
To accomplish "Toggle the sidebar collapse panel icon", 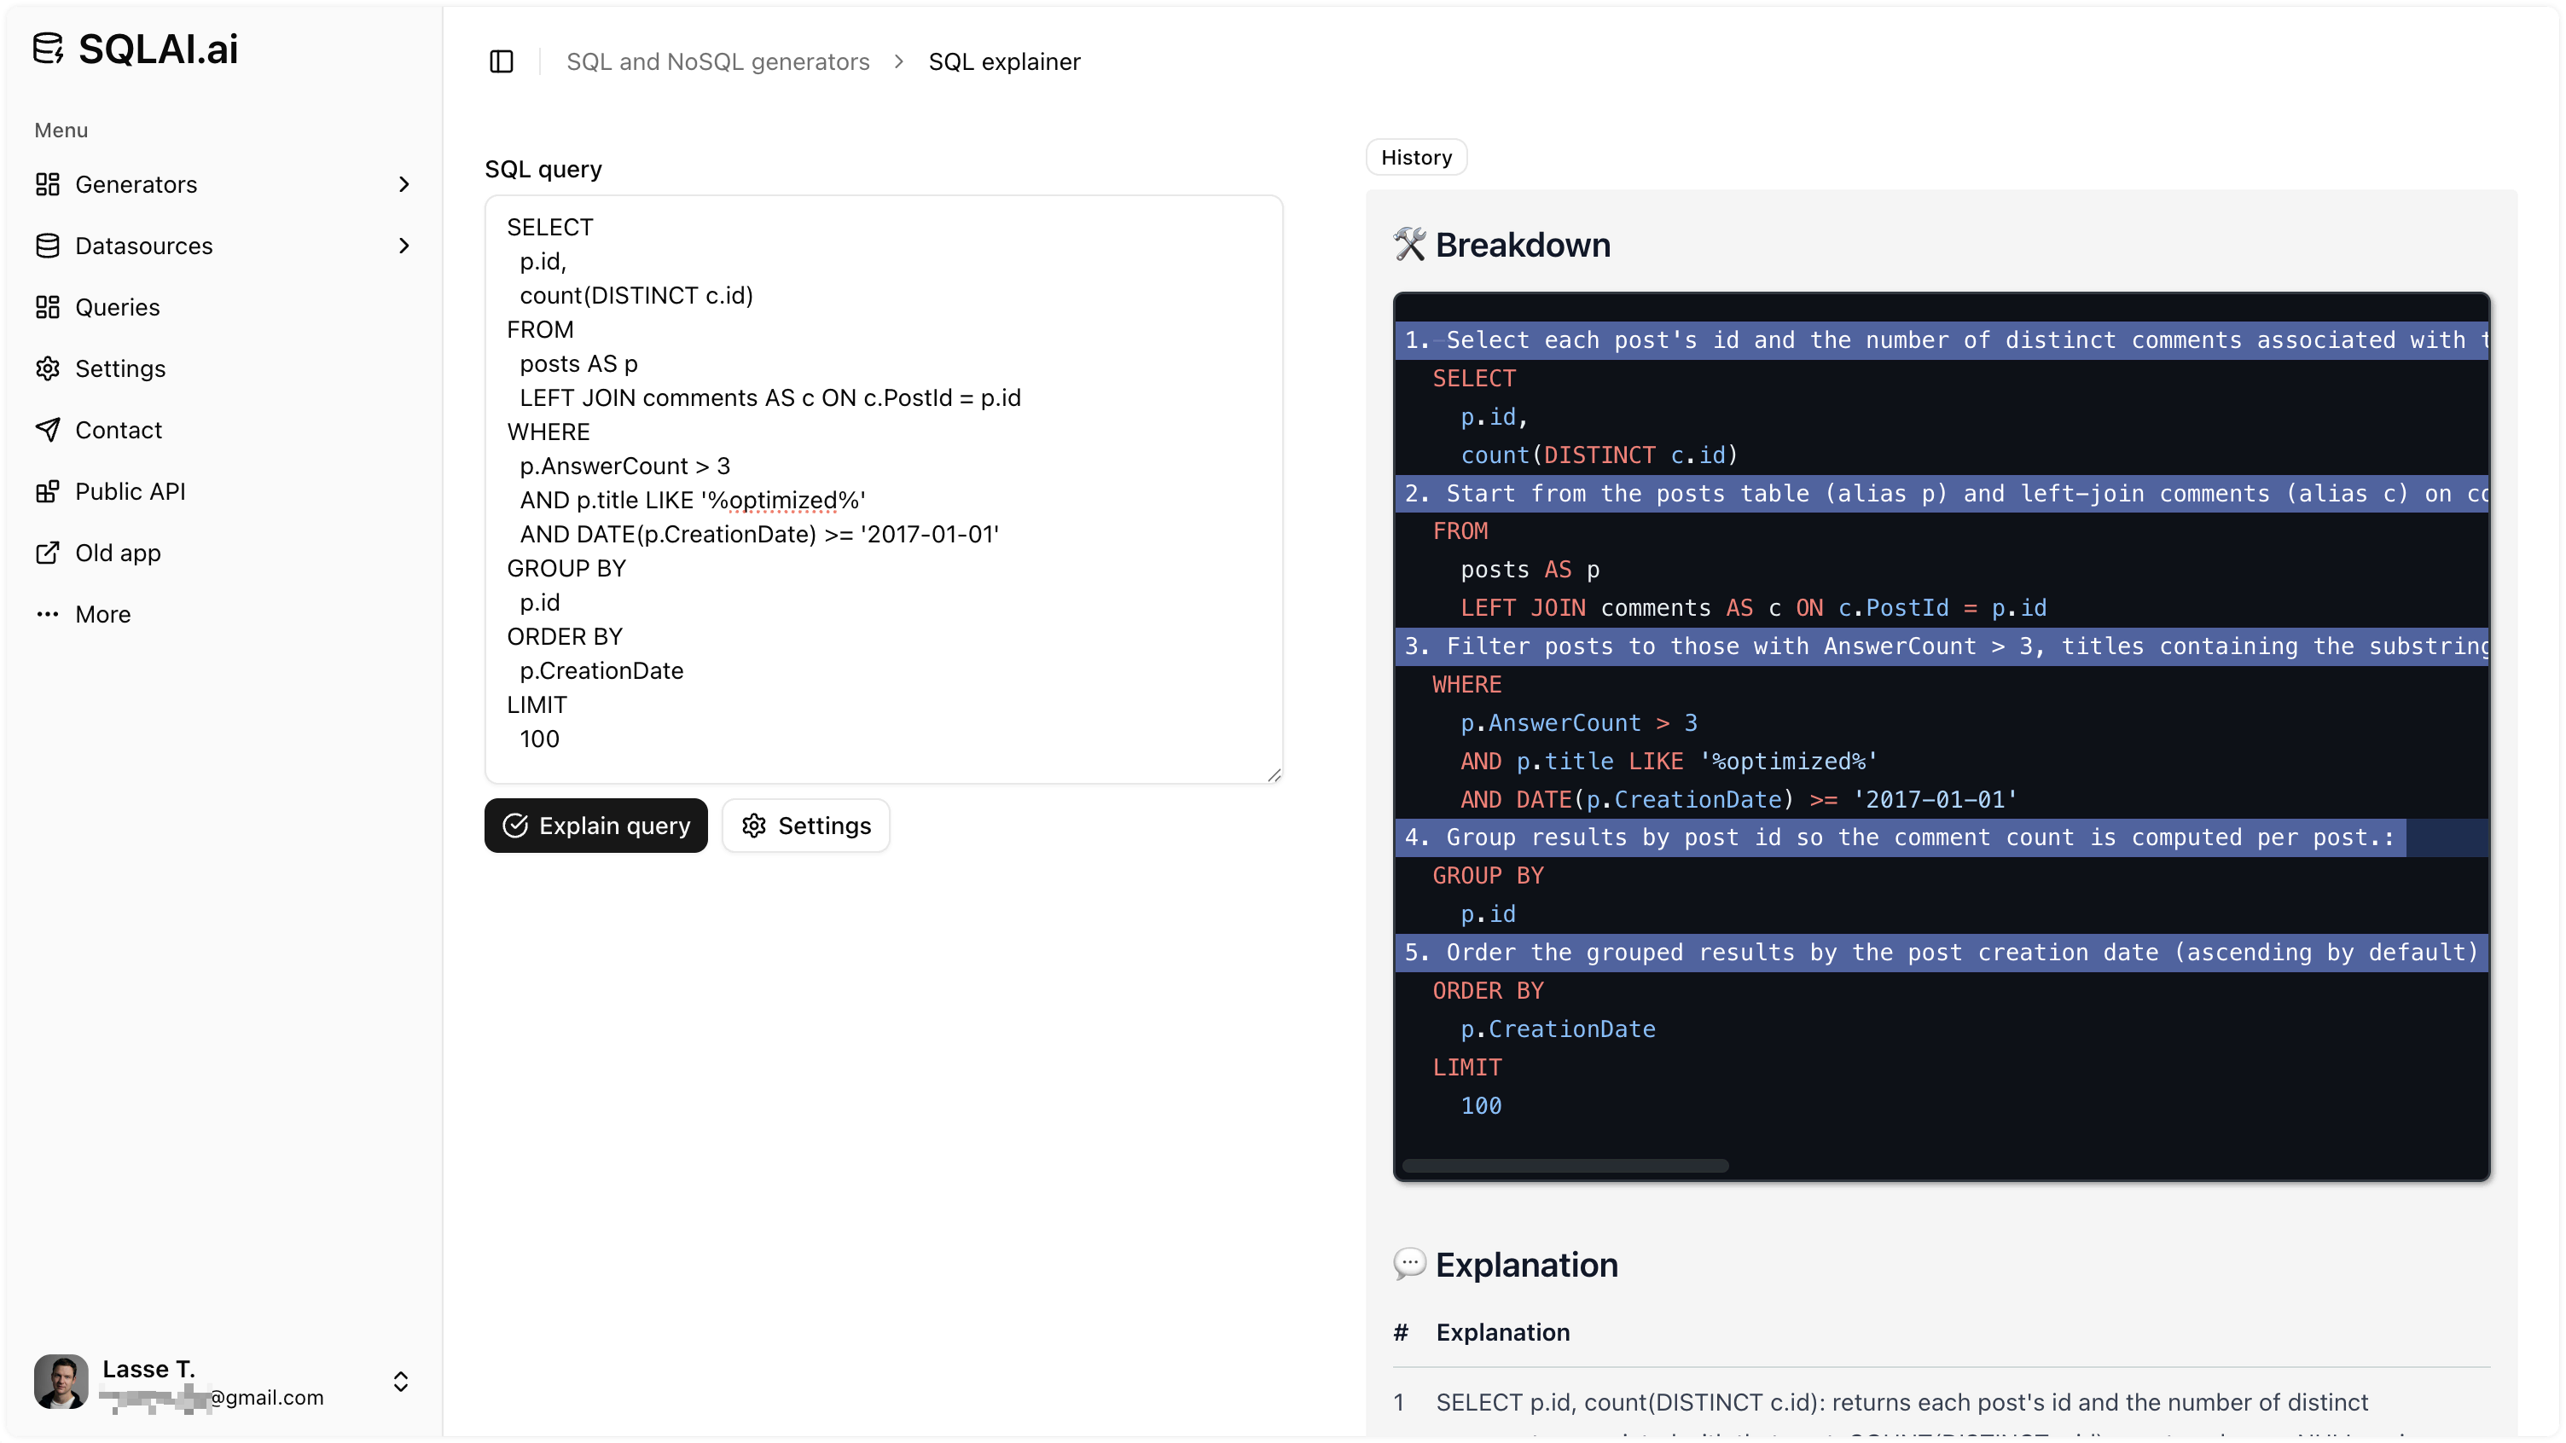I will pos(501,61).
